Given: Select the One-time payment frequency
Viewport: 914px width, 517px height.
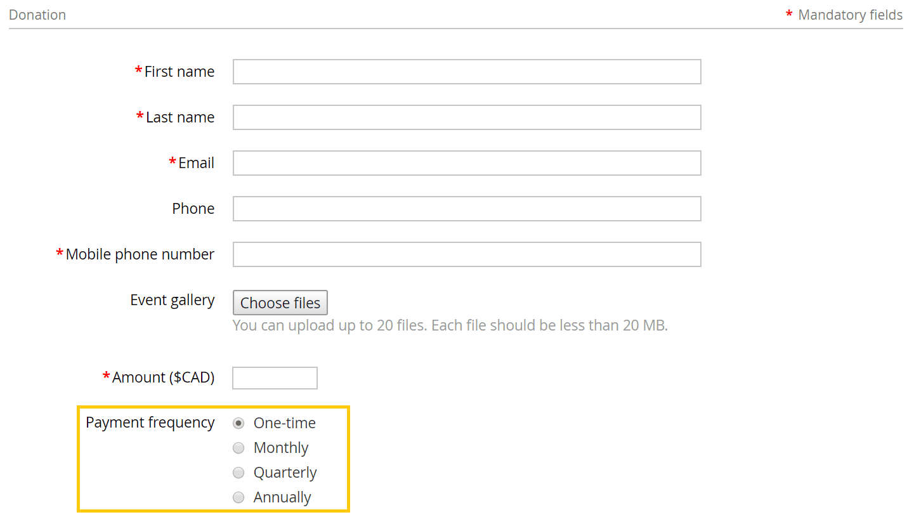Looking at the screenshot, I should (x=238, y=422).
